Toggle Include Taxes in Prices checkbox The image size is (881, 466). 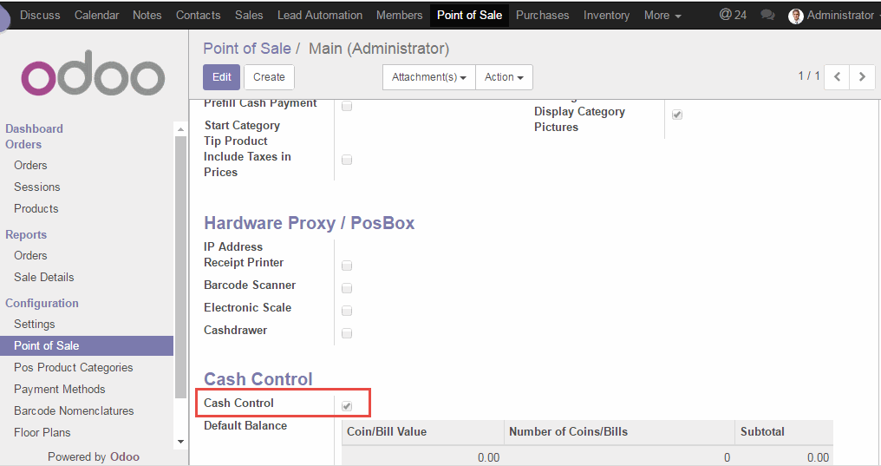[x=347, y=160]
